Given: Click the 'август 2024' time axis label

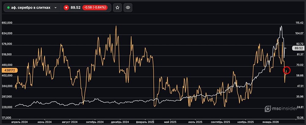Looking at the screenshot, I should click(70, 122).
